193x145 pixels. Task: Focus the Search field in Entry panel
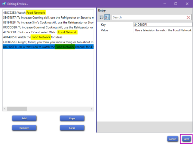point(149,17)
